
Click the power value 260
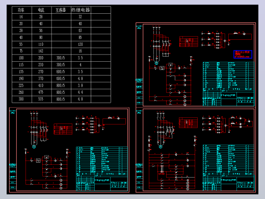point(21,92)
